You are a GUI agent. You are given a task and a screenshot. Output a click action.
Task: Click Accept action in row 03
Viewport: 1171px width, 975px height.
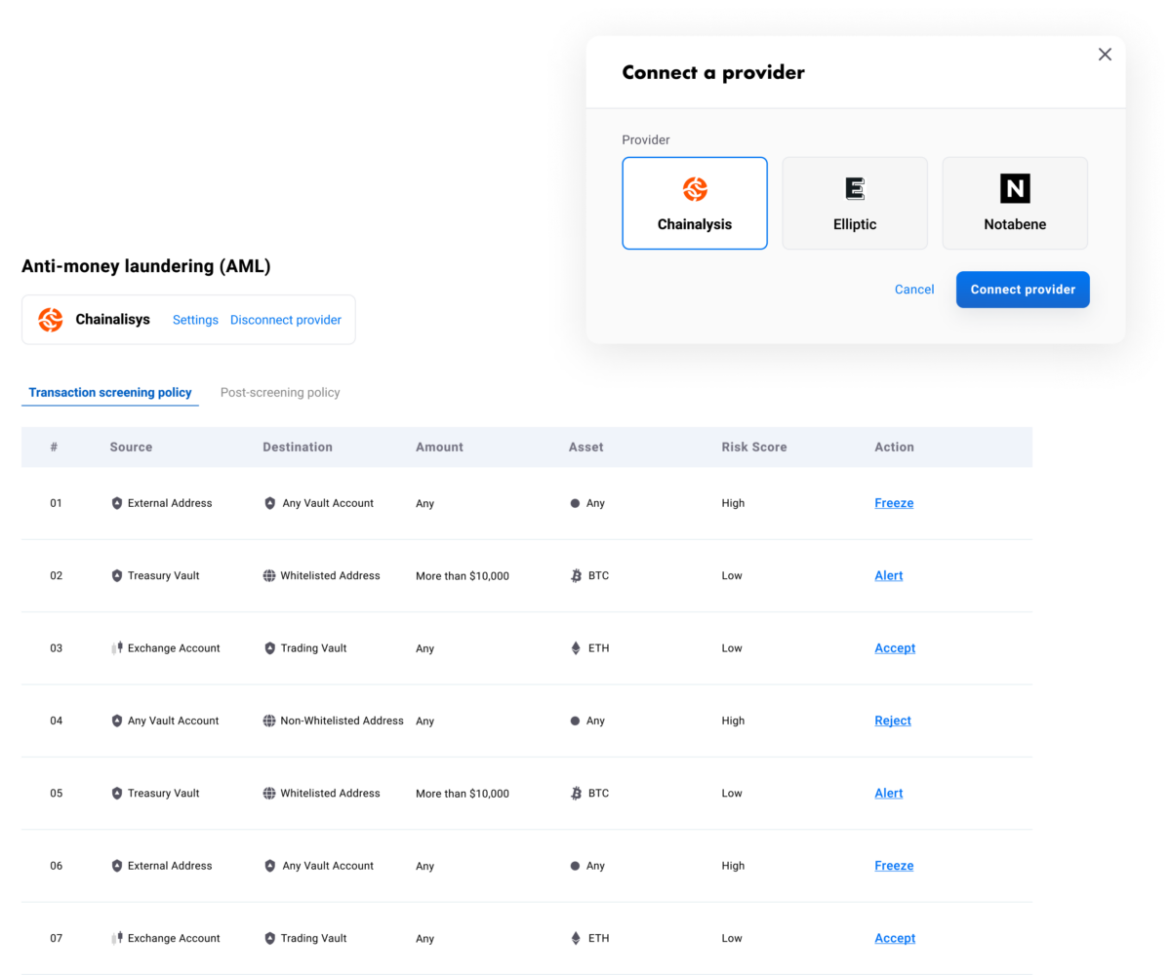895,648
